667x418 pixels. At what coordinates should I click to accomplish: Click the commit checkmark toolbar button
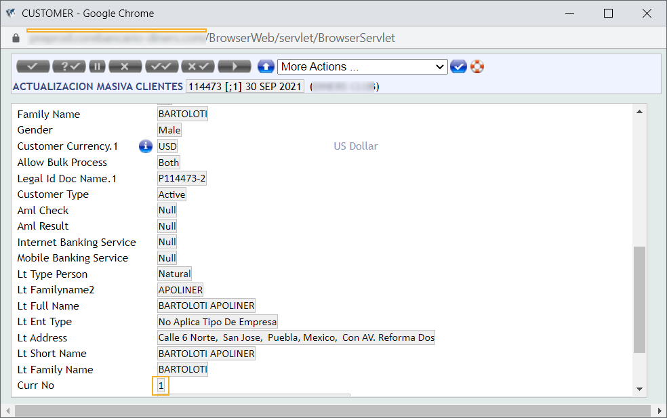(33, 66)
